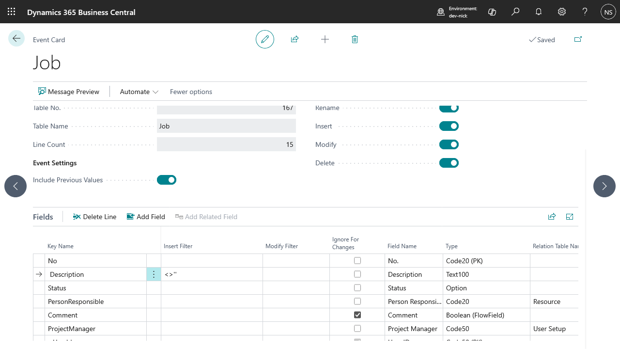Check Ignore For Changes on the Status row

357,287
